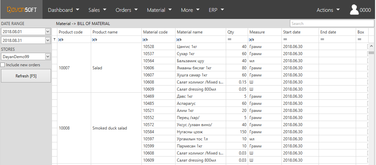Screen dimensions: 376x165
Task: Click the grid scrollbar up arrow
Action: point(371,46)
